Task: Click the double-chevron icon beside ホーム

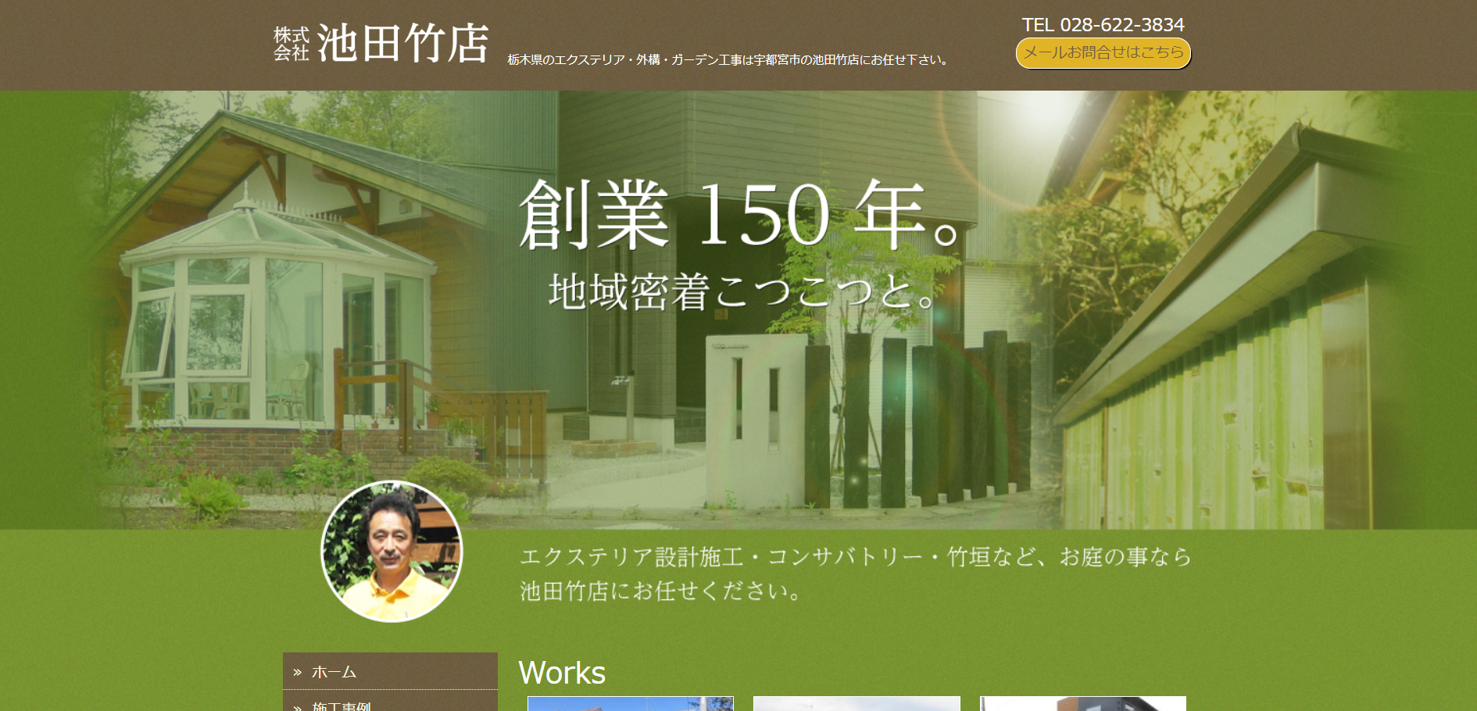Action: coord(297,672)
